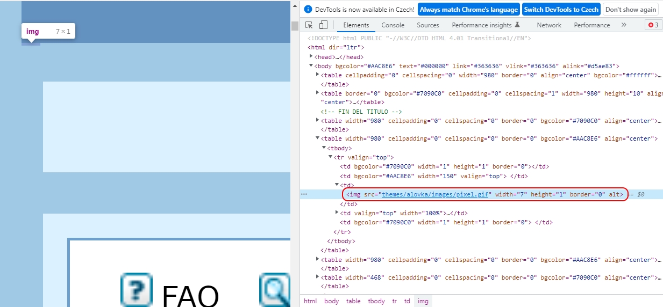Open the red error count badge
Image resolution: width=663 pixels, height=307 pixels.
click(653, 25)
